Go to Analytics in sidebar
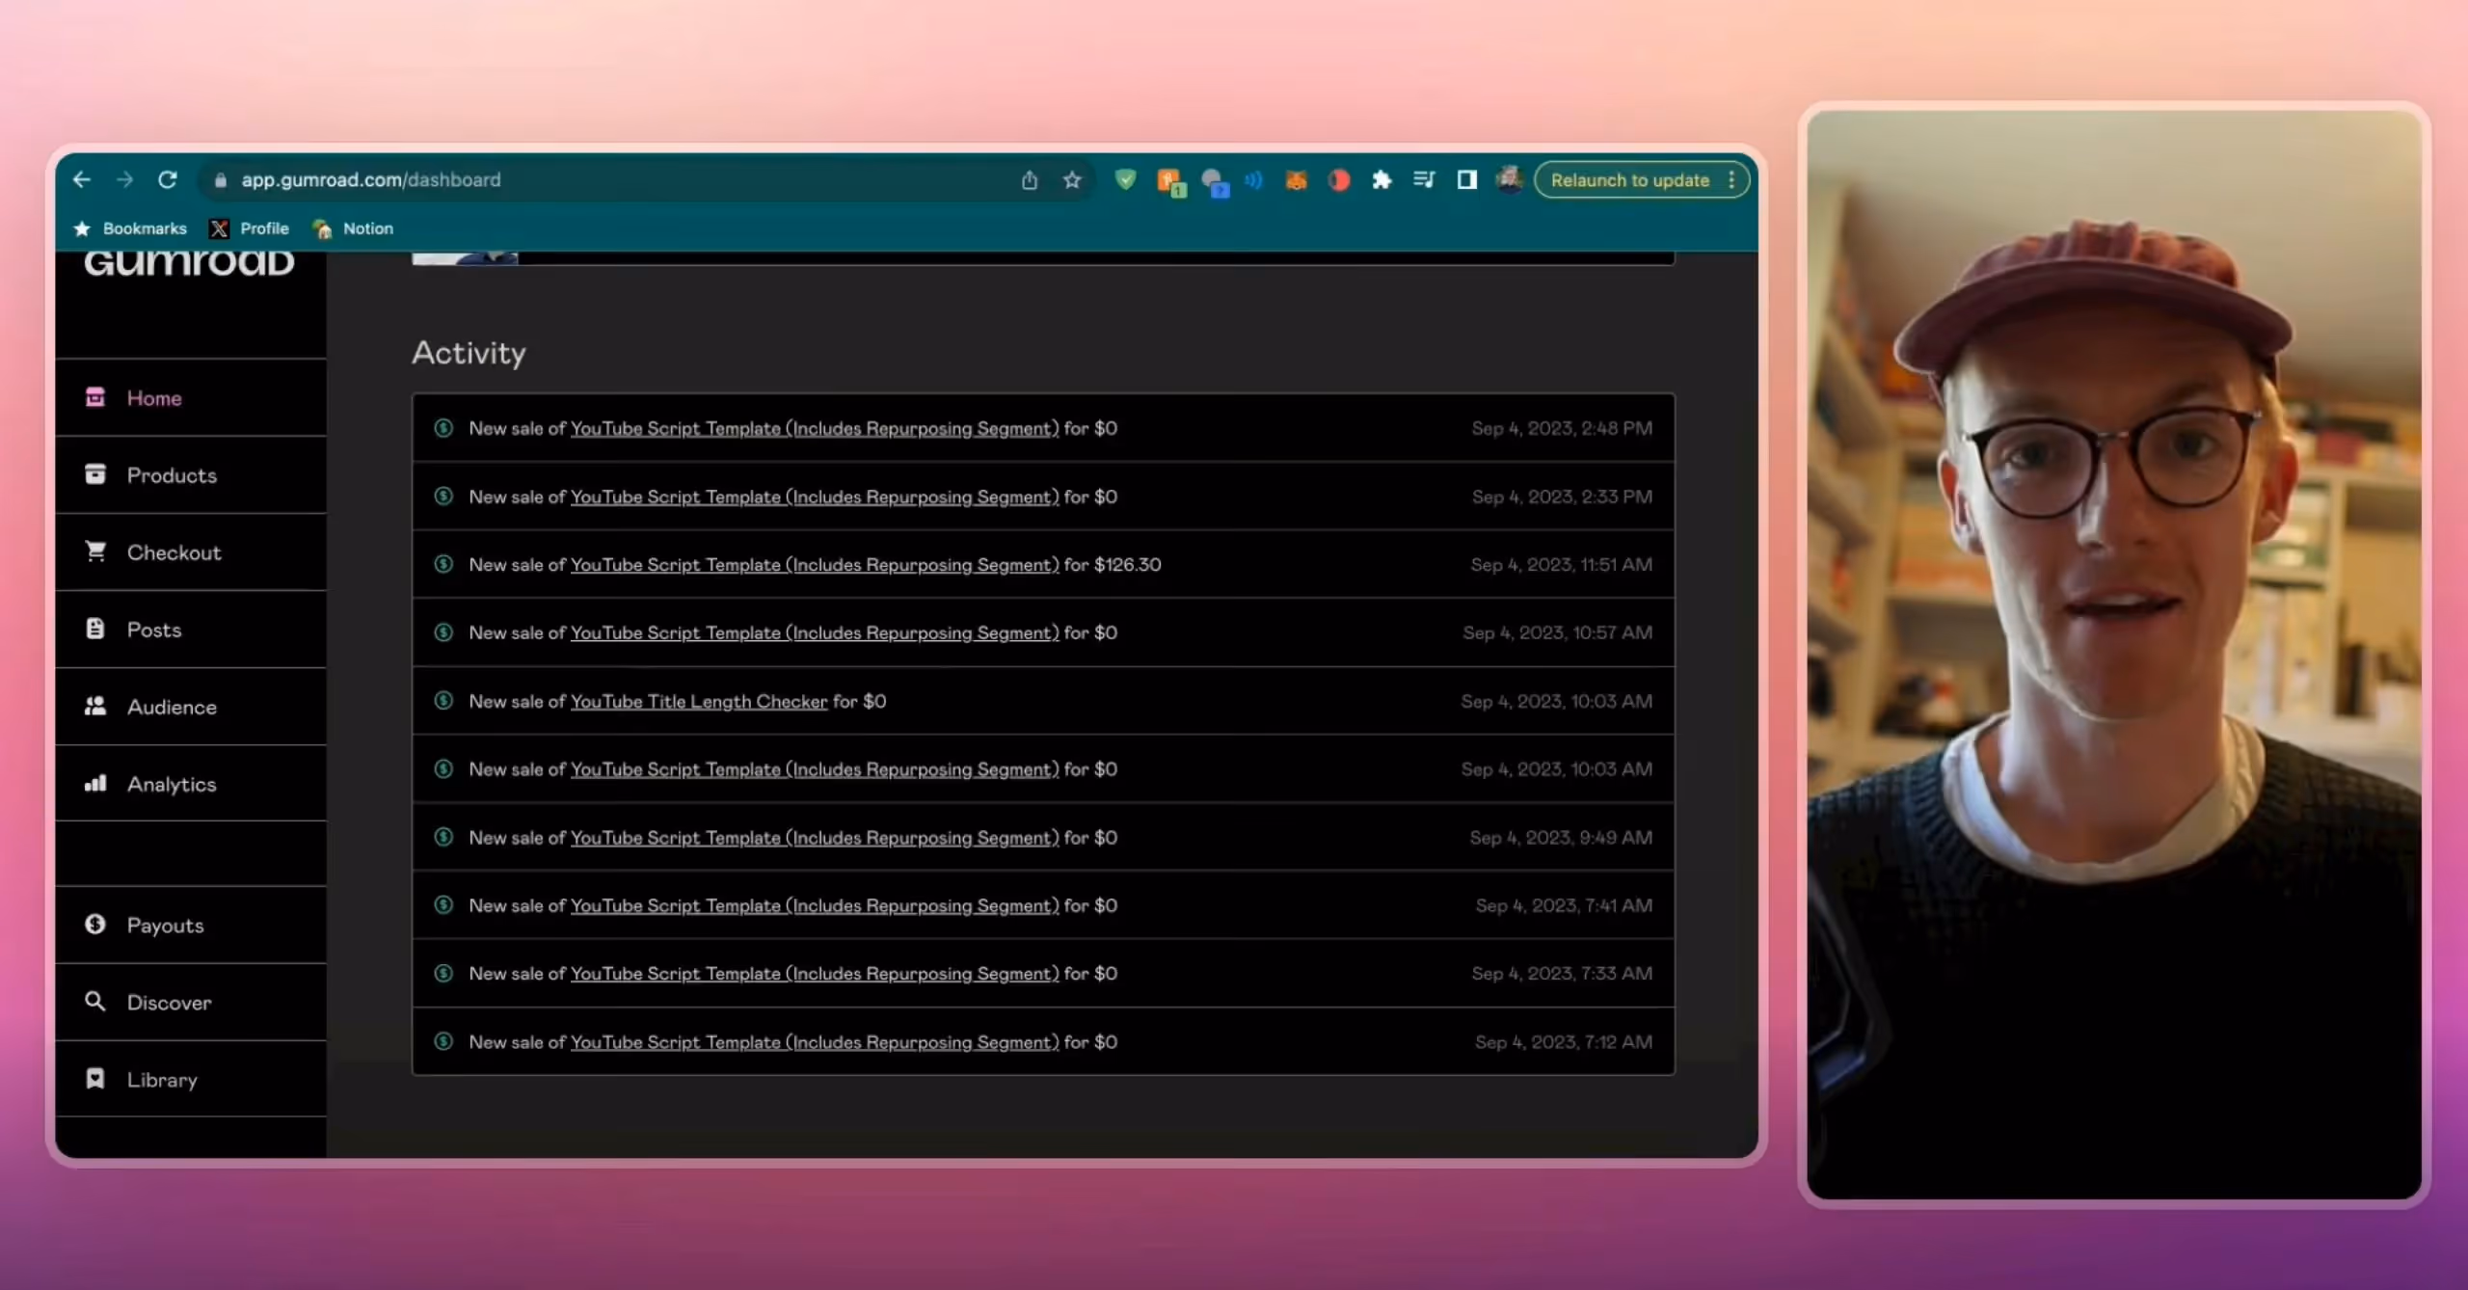 coord(172,784)
